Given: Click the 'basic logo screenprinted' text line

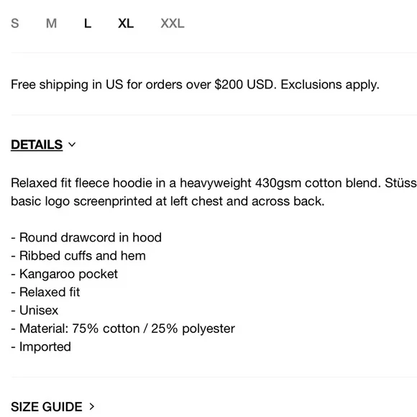Looking at the screenshot, I should click(168, 201).
